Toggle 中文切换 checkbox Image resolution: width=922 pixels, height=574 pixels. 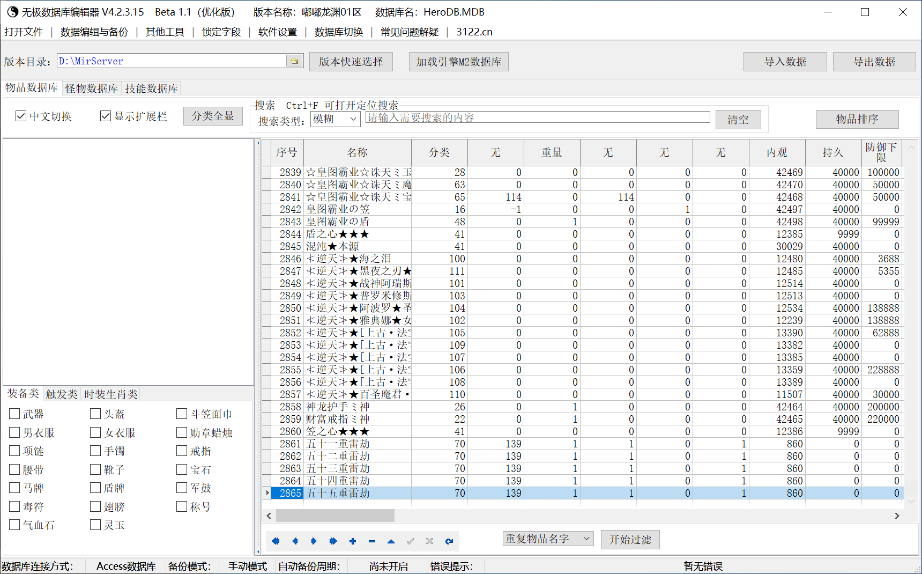coord(21,116)
